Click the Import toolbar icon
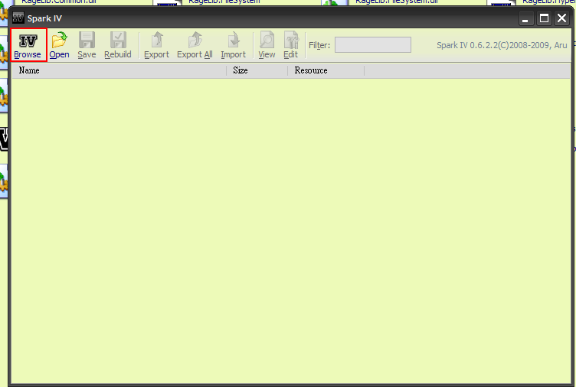This screenshot has width=576, height=387. (x=233, y=44)
